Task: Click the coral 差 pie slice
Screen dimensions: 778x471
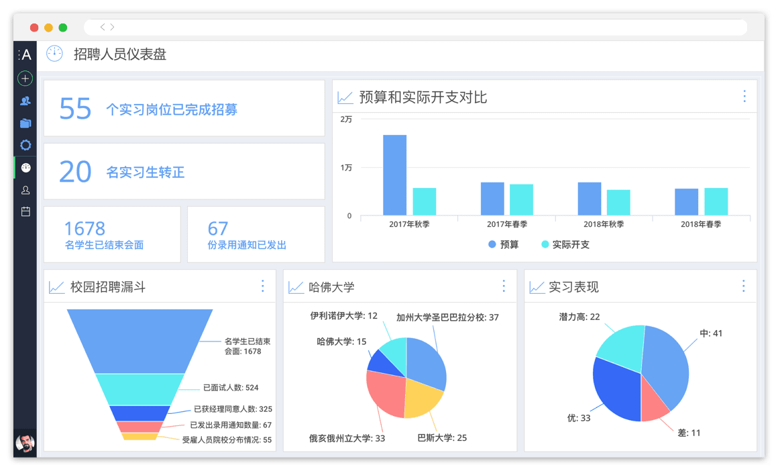Action: pyautogui.click(x=653, y=403)
